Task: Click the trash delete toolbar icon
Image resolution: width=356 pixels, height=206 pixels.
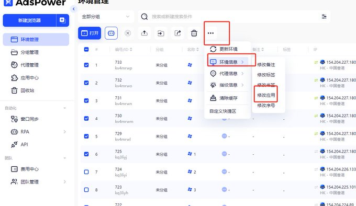Action: coord(194,33)
